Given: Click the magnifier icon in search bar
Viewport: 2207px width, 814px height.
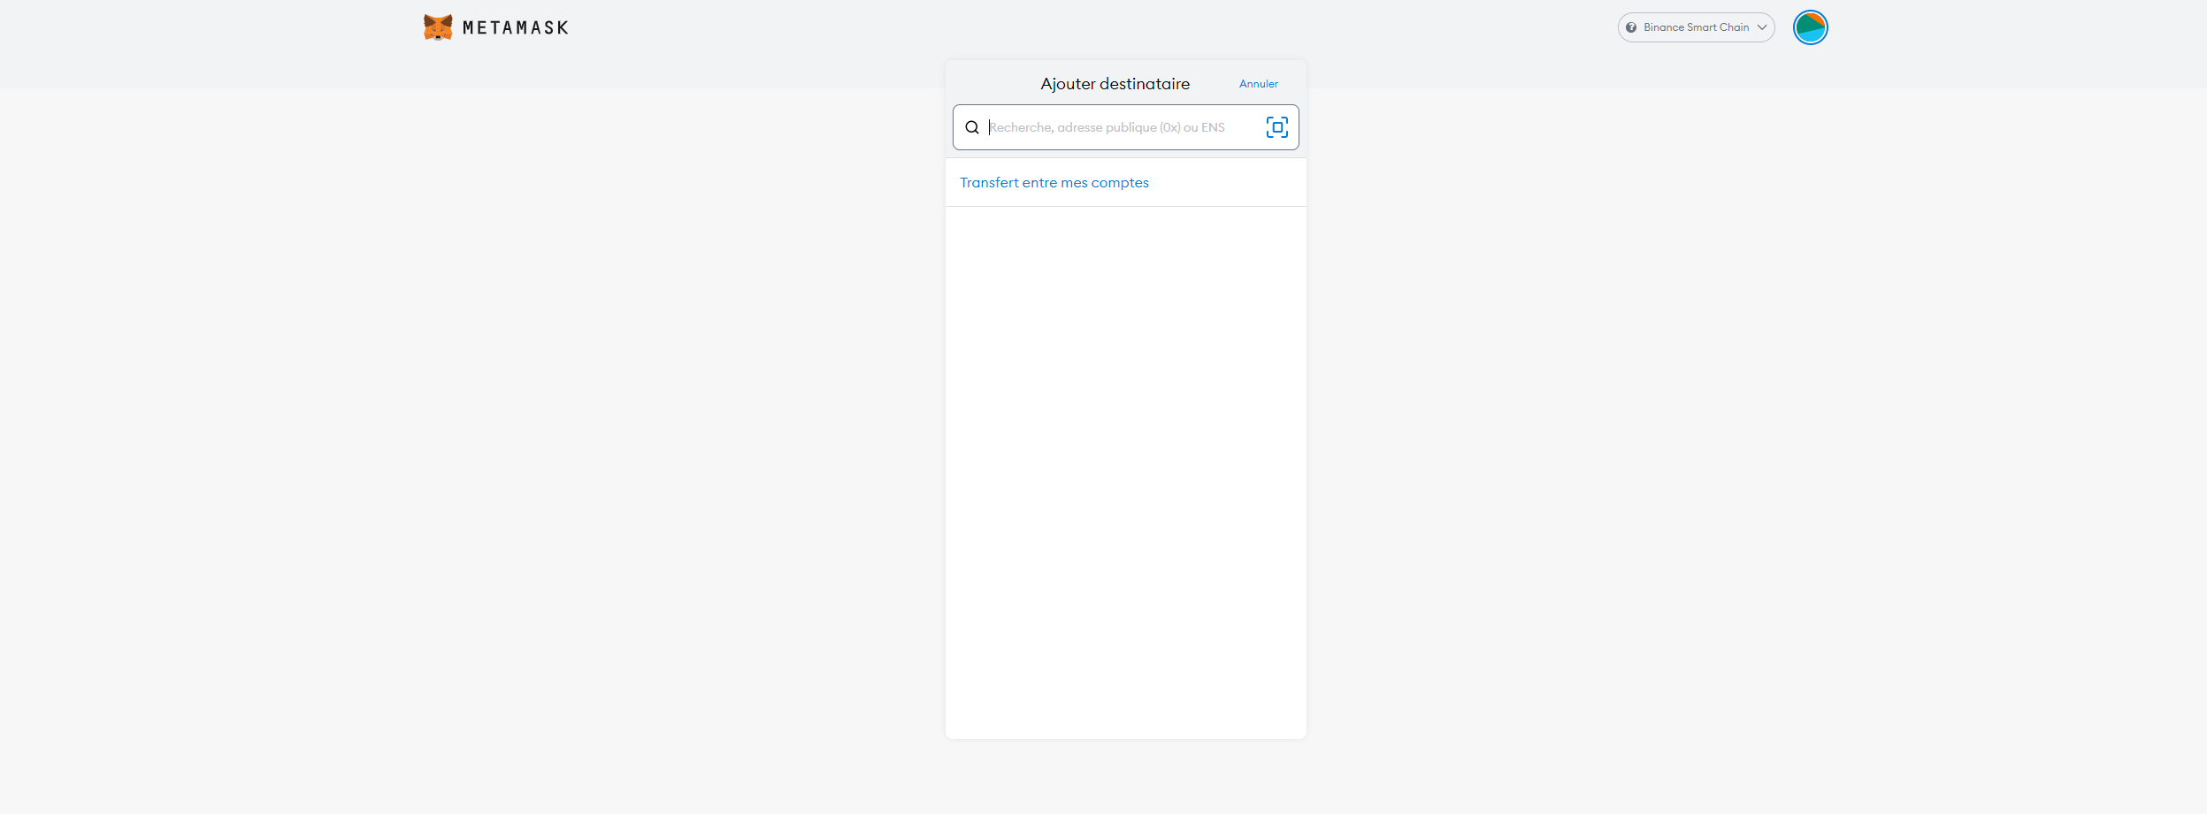Looking at the screenshot, I should coord(971,126).
